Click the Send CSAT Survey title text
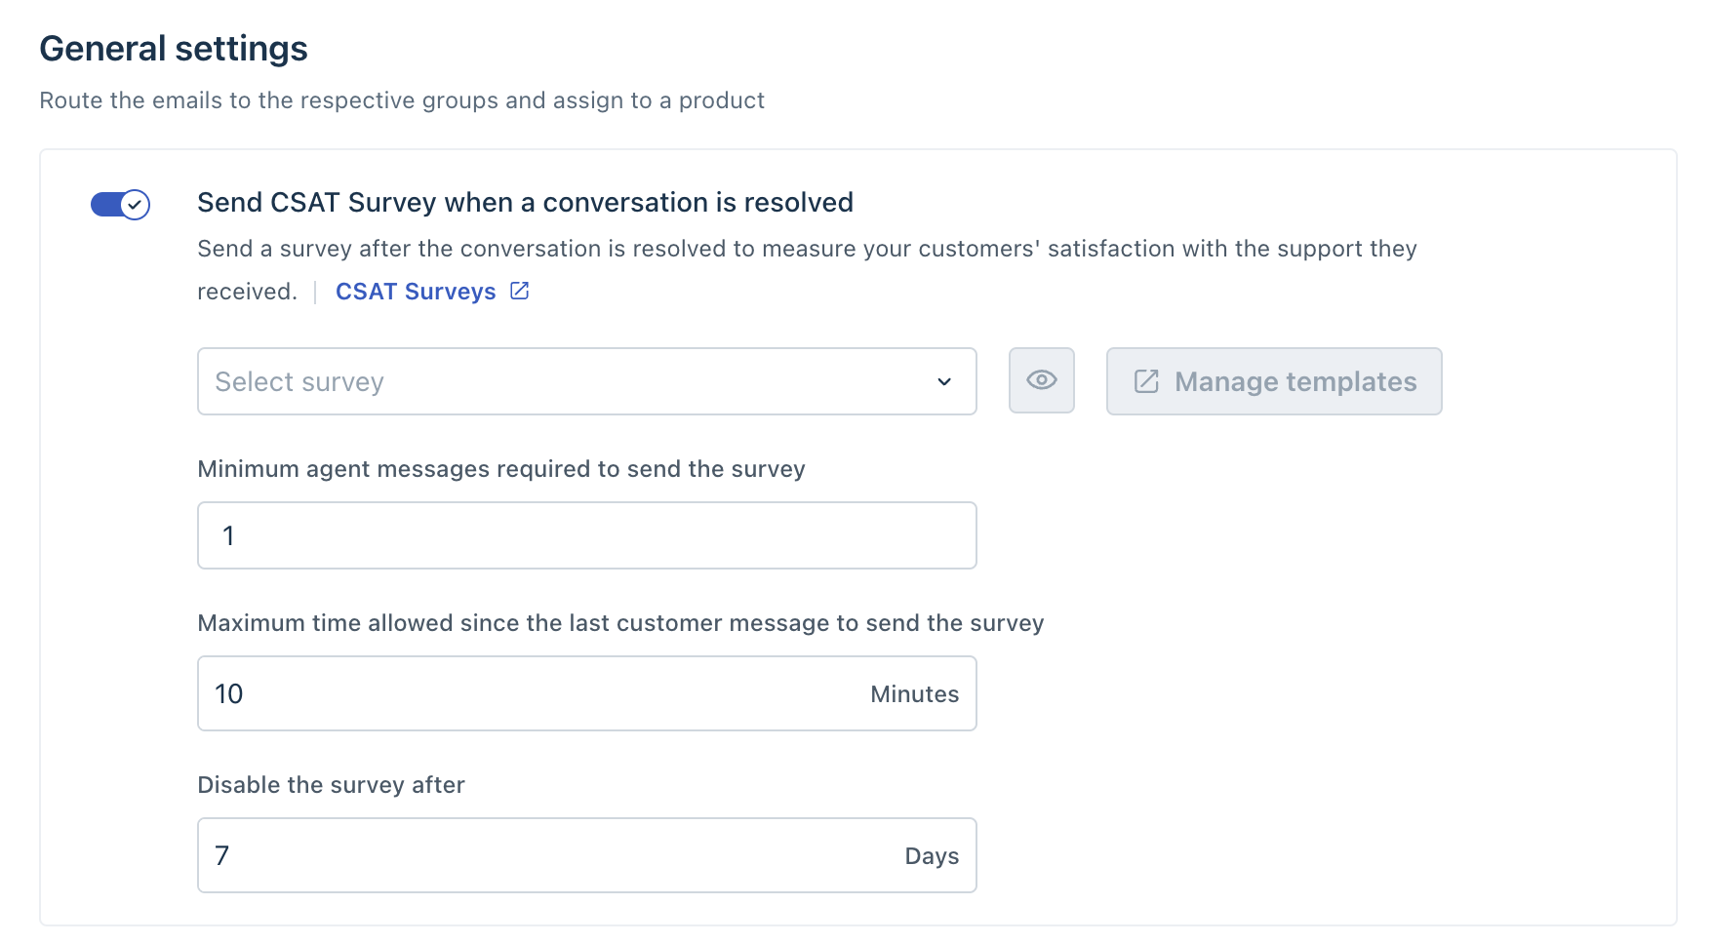The height and width of the screenshot is (944, 1713). click(x=525, y=202)
